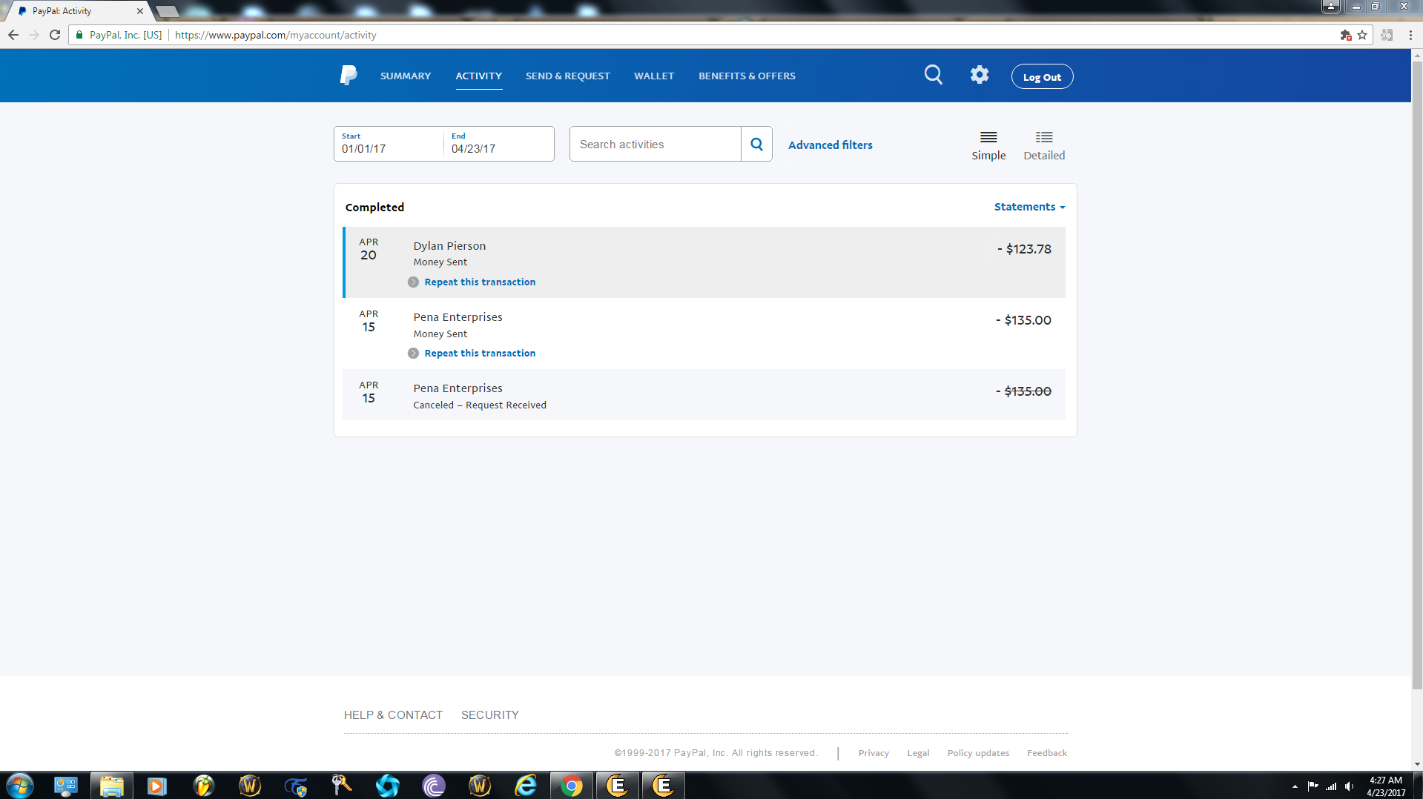Click the PayPal logo icon

click(349, 76)
